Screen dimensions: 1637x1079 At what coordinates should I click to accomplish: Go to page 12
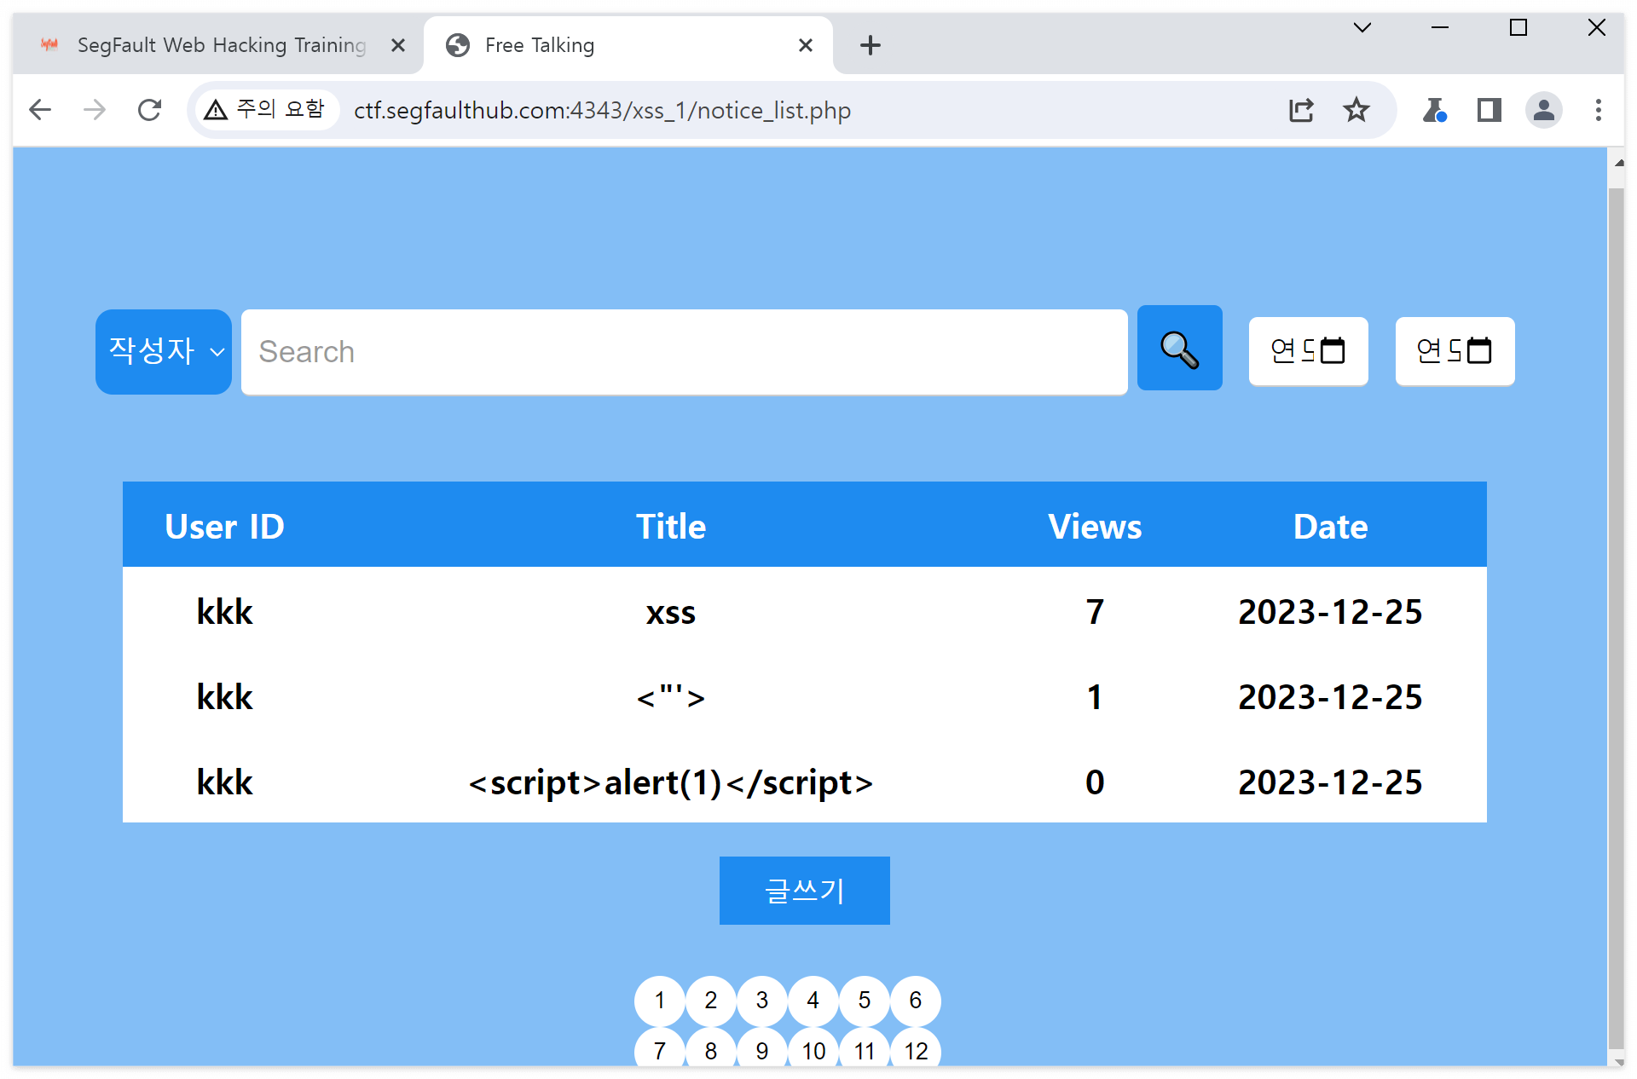[x=916, y=1048]
